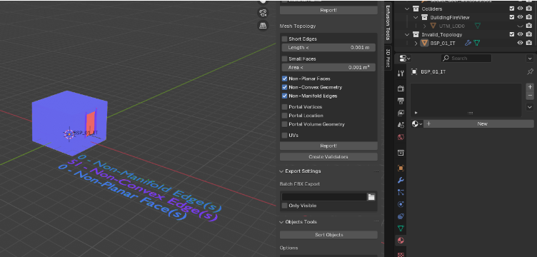Open properties options dropdown beside search
Screen dimensions: 537x257
[x=530, y=59]
